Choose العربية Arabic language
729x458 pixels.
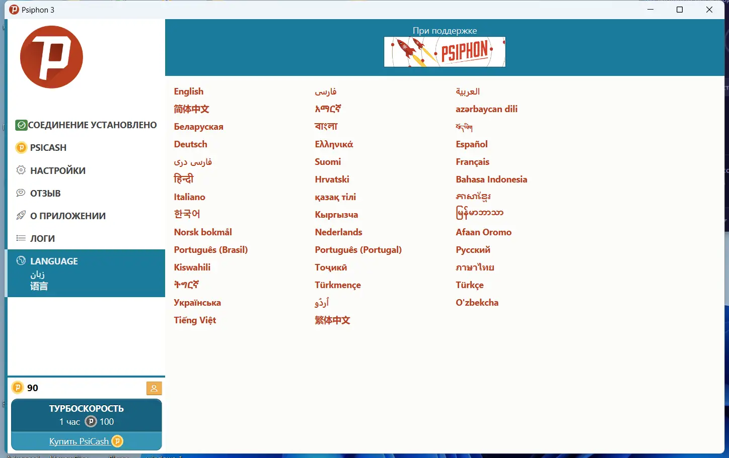(468, 91)
